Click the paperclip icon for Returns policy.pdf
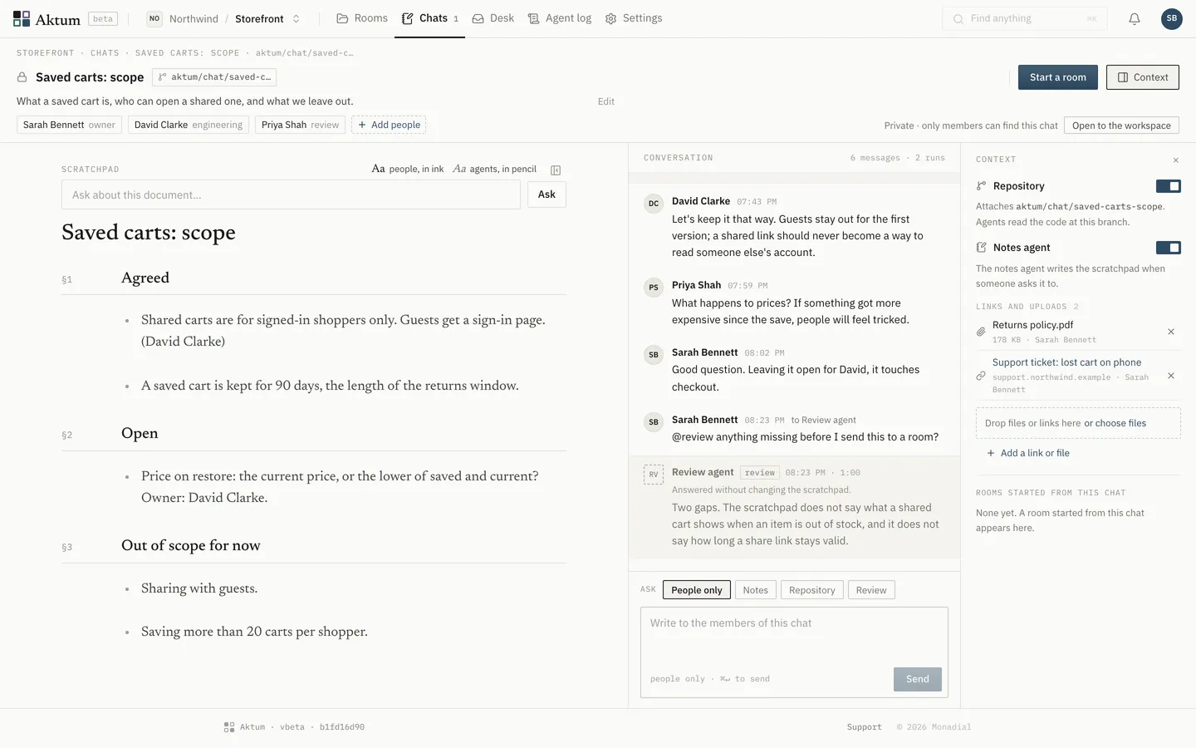 coord(981,332)
